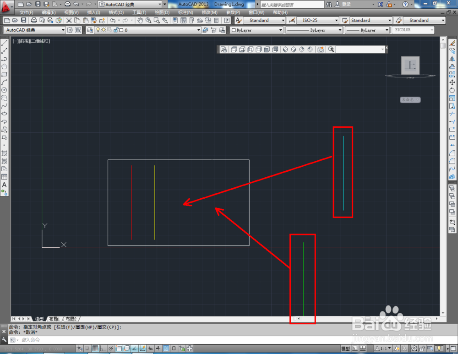Select the Table tool
Image resolution: width=458 pixels, height=354 pixels.
tap(5, 177)
